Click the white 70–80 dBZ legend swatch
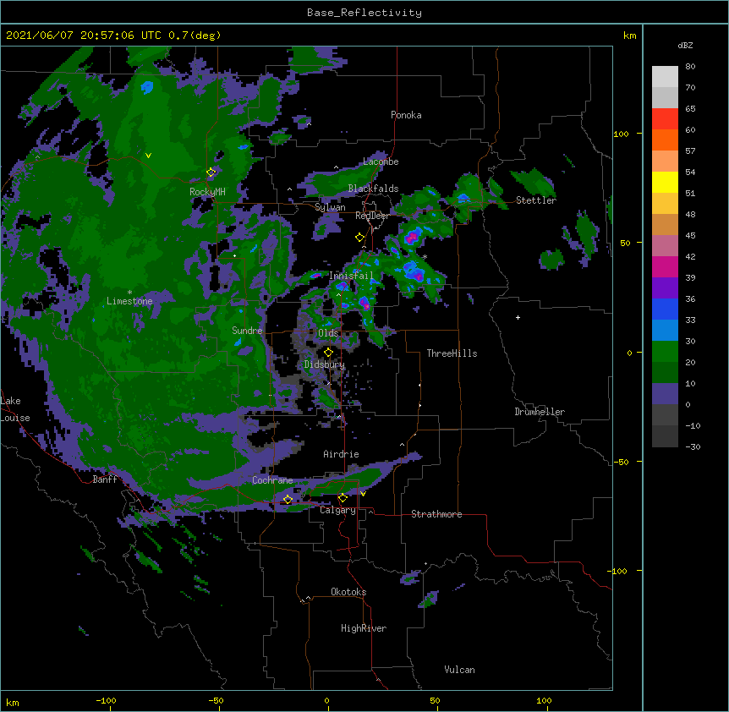729x712 pixels. [665, 77]
